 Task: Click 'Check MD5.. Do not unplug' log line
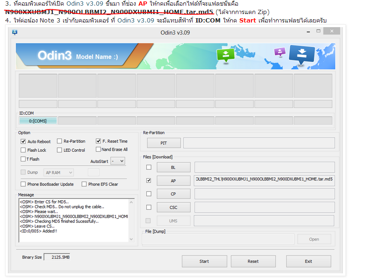coord(62,207)
